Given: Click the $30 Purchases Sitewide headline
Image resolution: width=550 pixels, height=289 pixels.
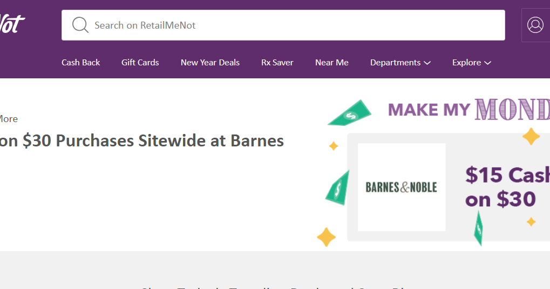Looking at the screenshot, I should pyautogui.click(x=142, y=141).
